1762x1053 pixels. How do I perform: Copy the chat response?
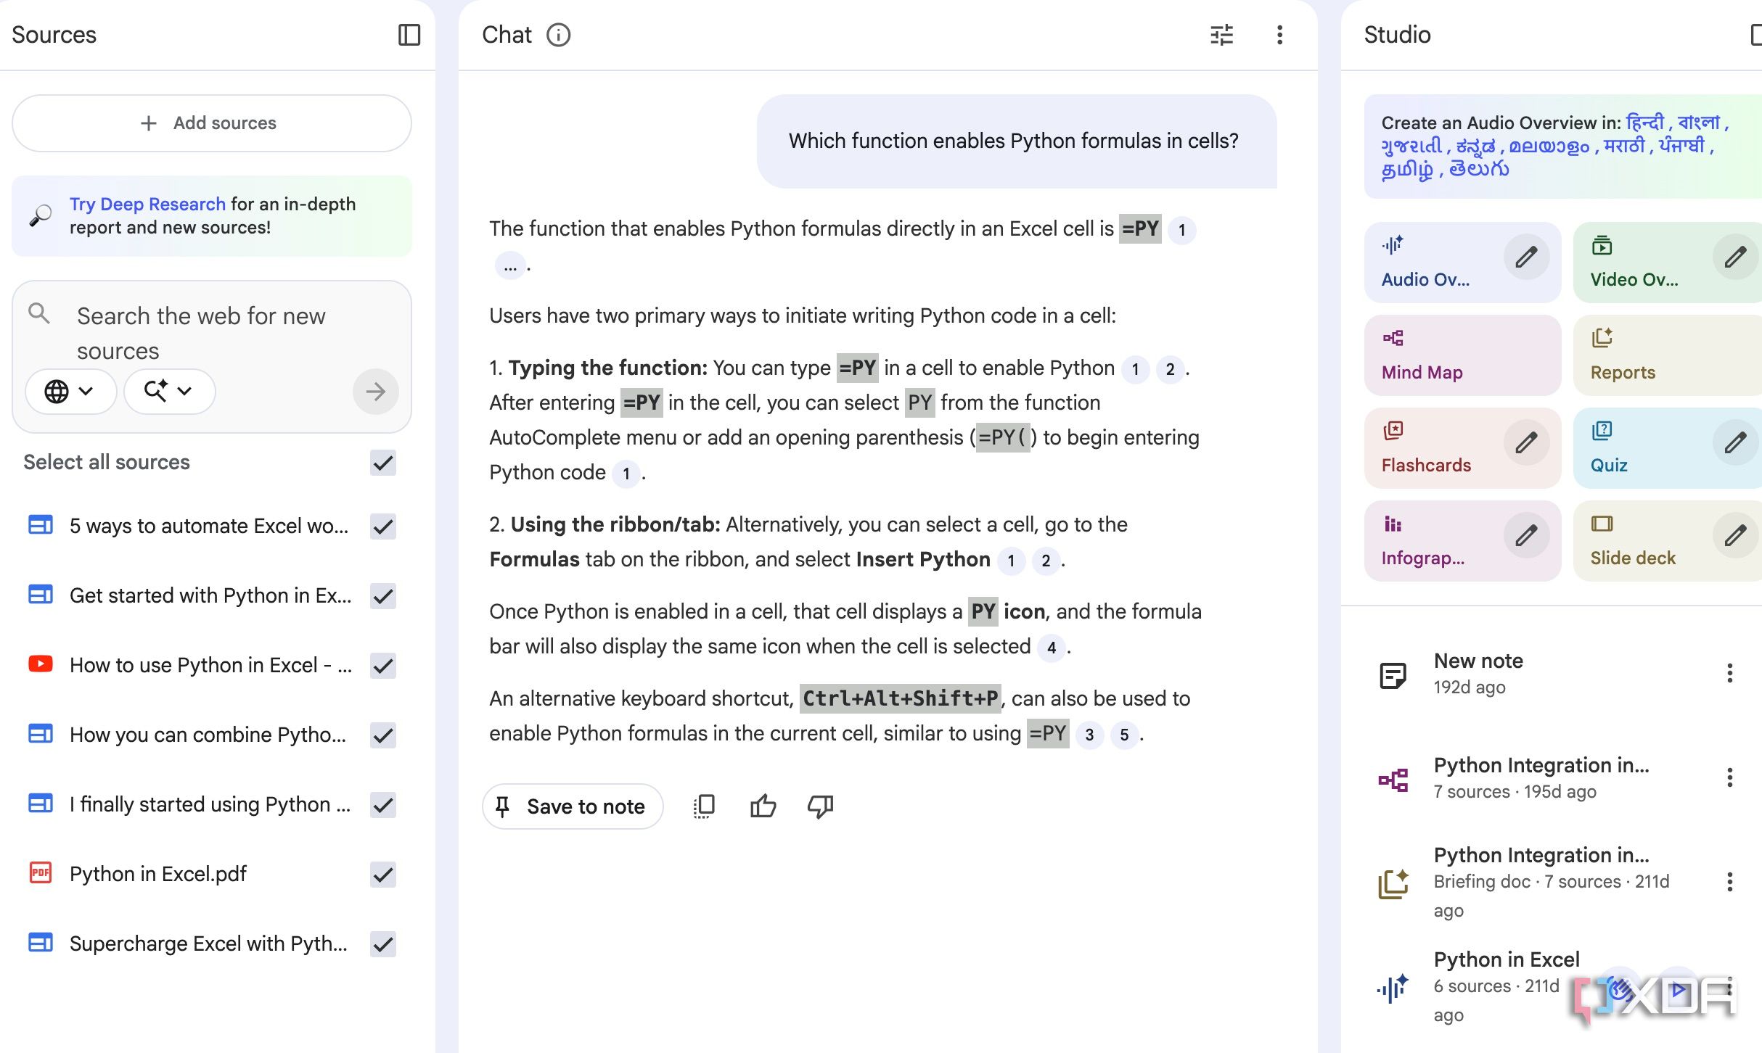click(x=704, y=806)
